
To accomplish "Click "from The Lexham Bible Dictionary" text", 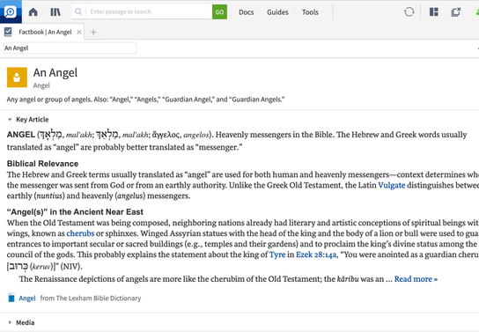I will pyautogui.click(x=91, y=299).
